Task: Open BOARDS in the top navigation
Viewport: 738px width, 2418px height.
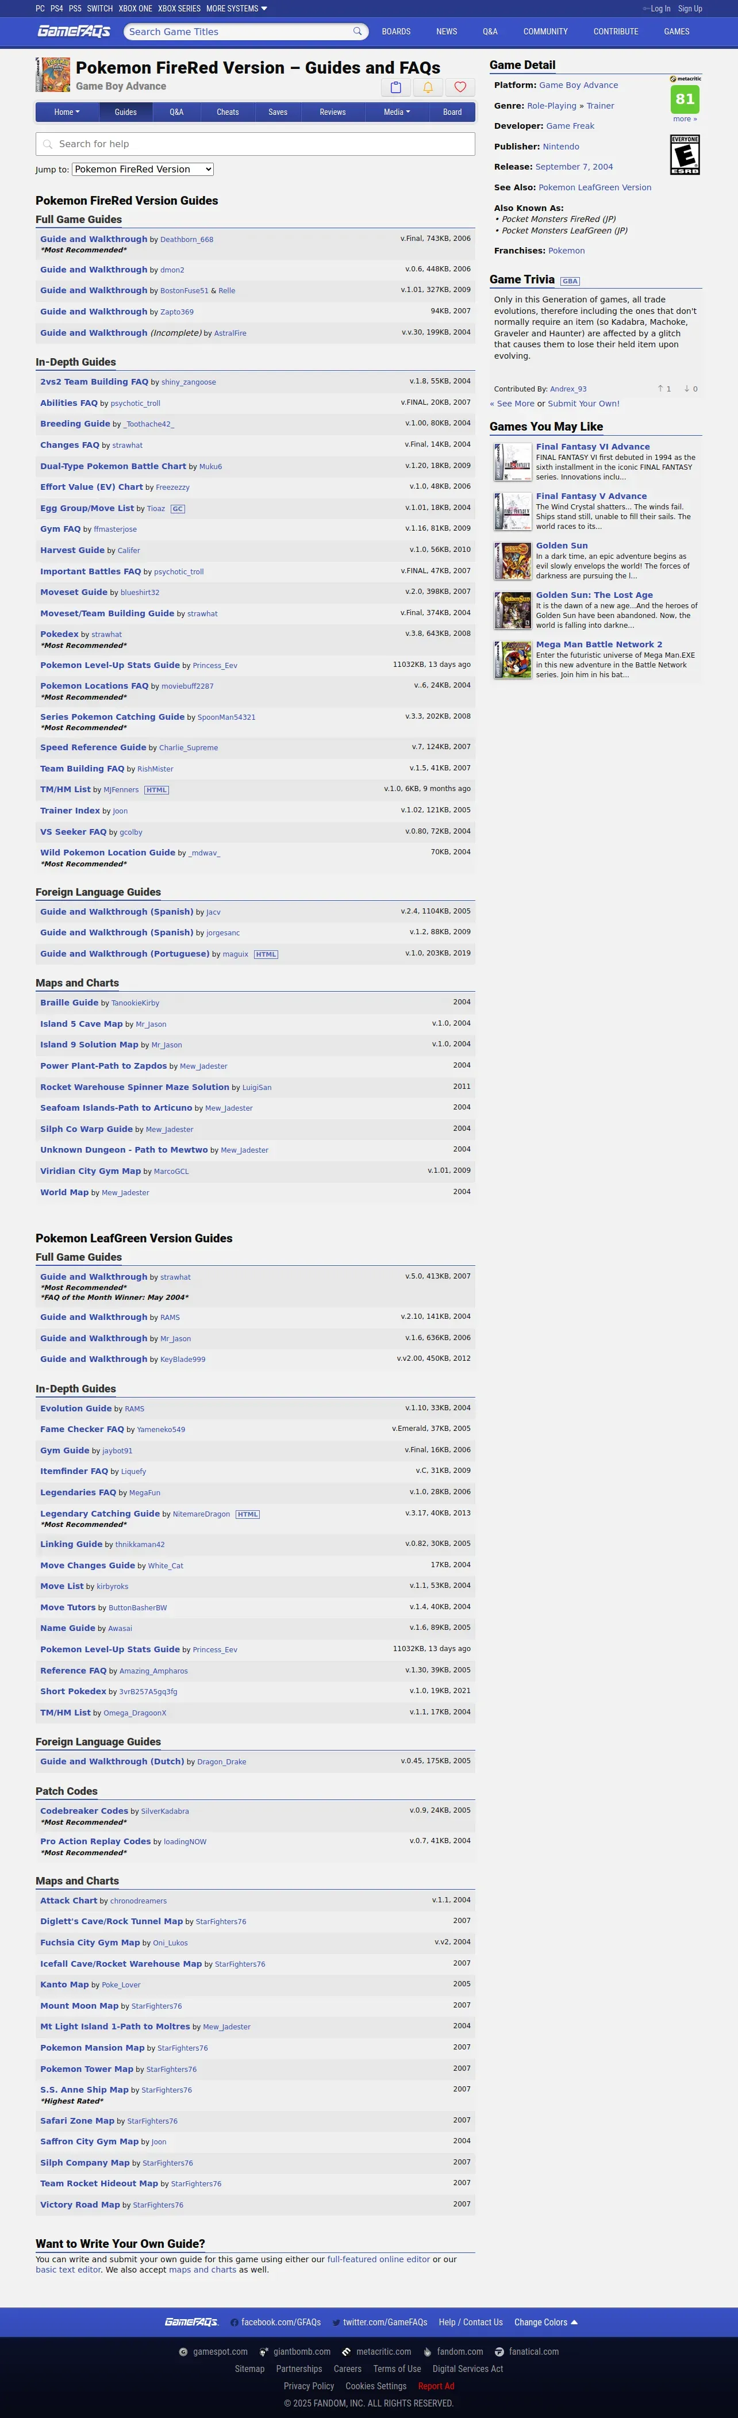Action: click(x=396, y=32)
